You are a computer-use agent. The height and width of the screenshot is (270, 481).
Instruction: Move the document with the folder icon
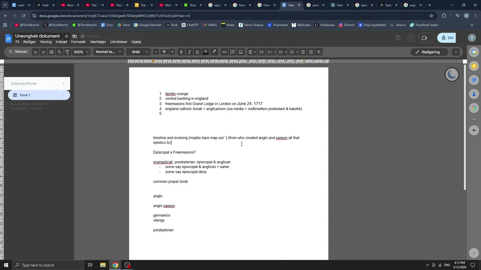[75, 36]
